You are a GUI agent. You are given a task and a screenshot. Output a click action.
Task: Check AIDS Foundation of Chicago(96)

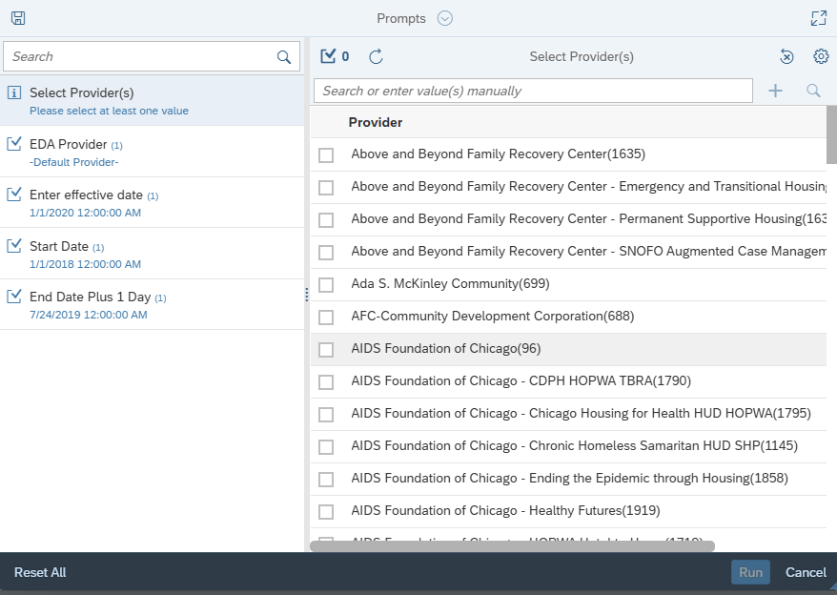pyautogui.click(x=326, y=349)
